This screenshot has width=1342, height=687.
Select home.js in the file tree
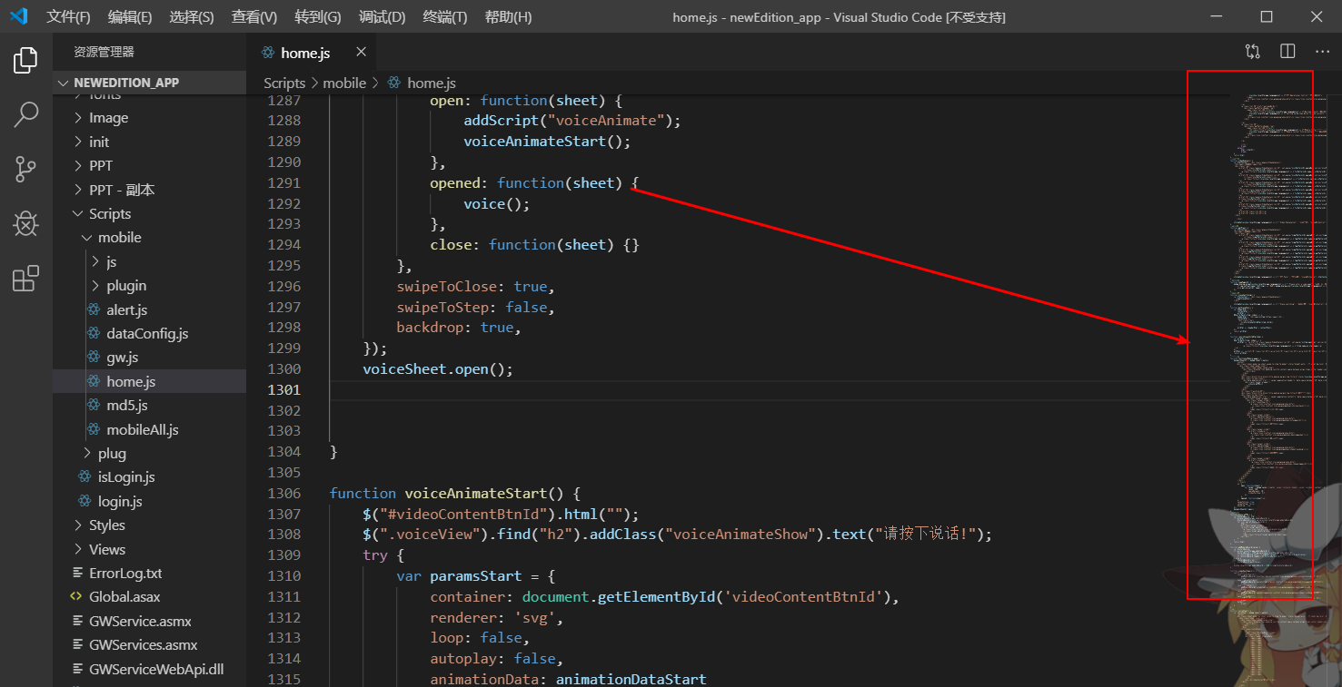coord(150,381)
